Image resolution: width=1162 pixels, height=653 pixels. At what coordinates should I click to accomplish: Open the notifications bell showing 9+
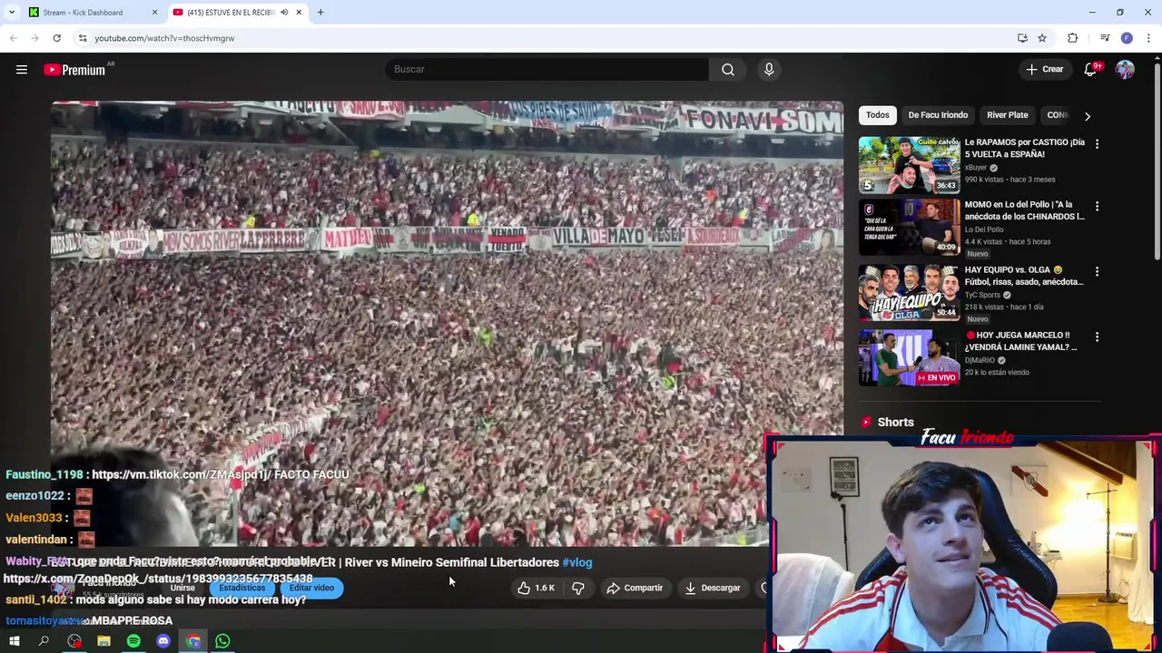click(x=1091, y=70)
